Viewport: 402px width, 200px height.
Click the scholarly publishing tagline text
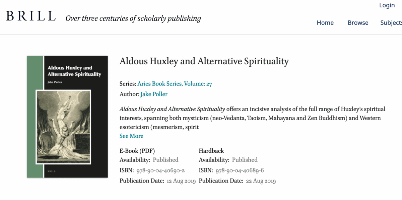click(x=134, y=18)
